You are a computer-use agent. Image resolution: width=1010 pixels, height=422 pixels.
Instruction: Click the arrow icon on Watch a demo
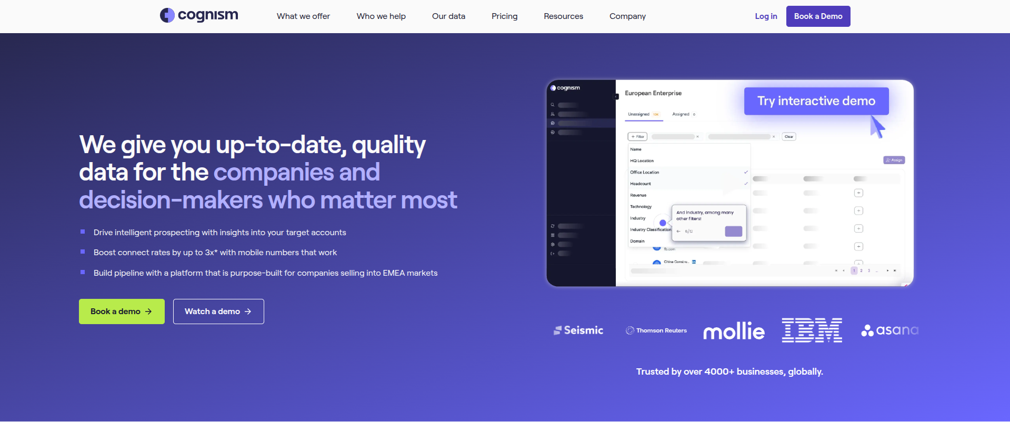(248, 312)
